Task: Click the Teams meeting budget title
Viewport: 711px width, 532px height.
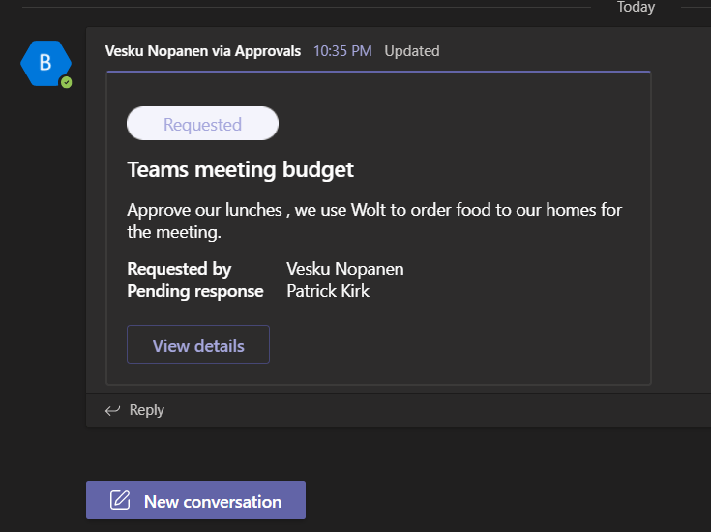Action: point(240,170)
